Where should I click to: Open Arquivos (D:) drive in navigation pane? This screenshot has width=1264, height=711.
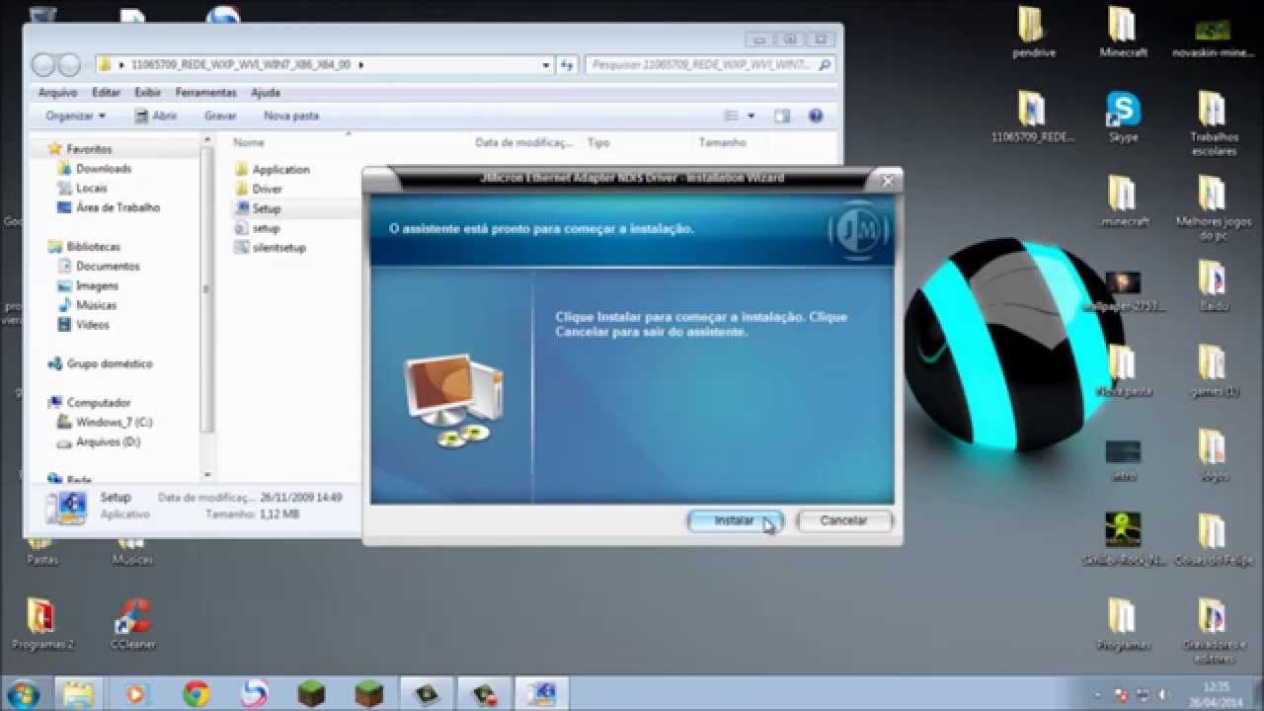[108, 442]
